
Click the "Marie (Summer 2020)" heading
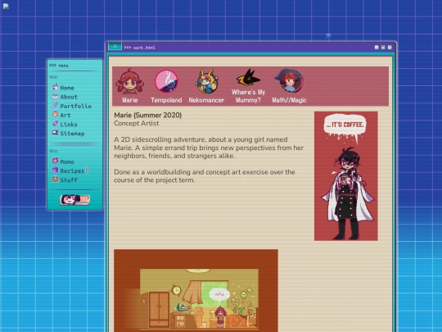(148, 116)
